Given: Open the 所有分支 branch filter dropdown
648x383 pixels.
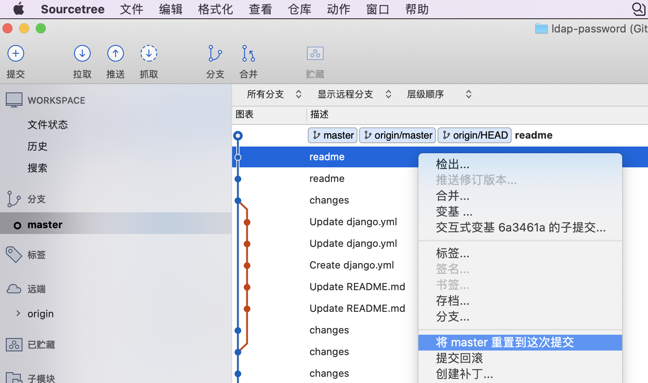Looking at the screenshot, I should pyautogui.click(x=274, y=95).
